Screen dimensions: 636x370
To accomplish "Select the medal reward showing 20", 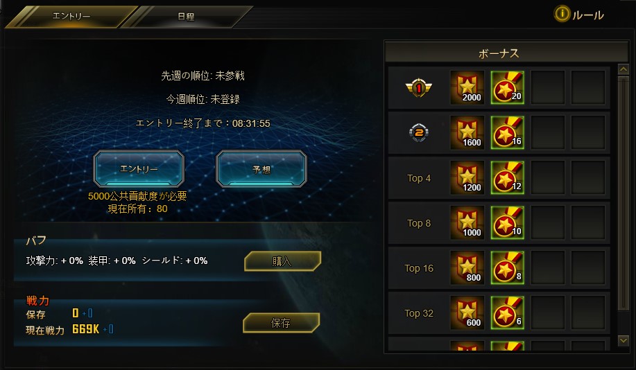I will 507,87.
